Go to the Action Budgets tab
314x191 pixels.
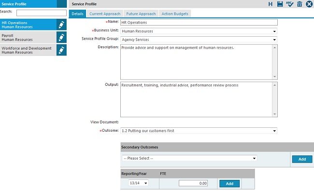click(175, 14)
